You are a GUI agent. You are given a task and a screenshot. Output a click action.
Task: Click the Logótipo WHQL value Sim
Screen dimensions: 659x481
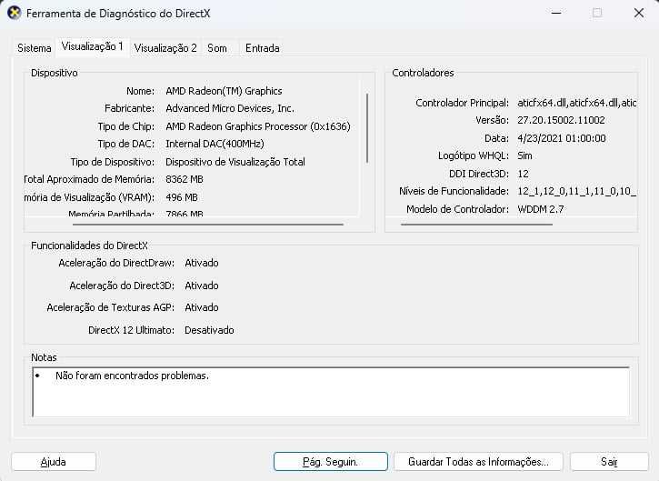coord(524,155)
